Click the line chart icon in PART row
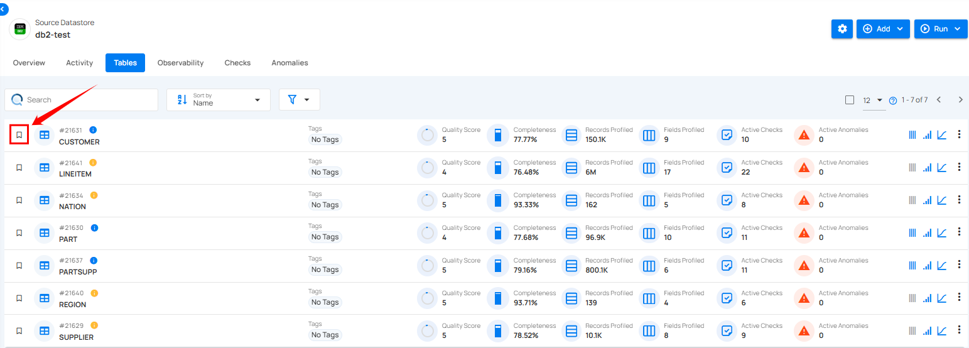969x348 pixels. tap(941, 232)
